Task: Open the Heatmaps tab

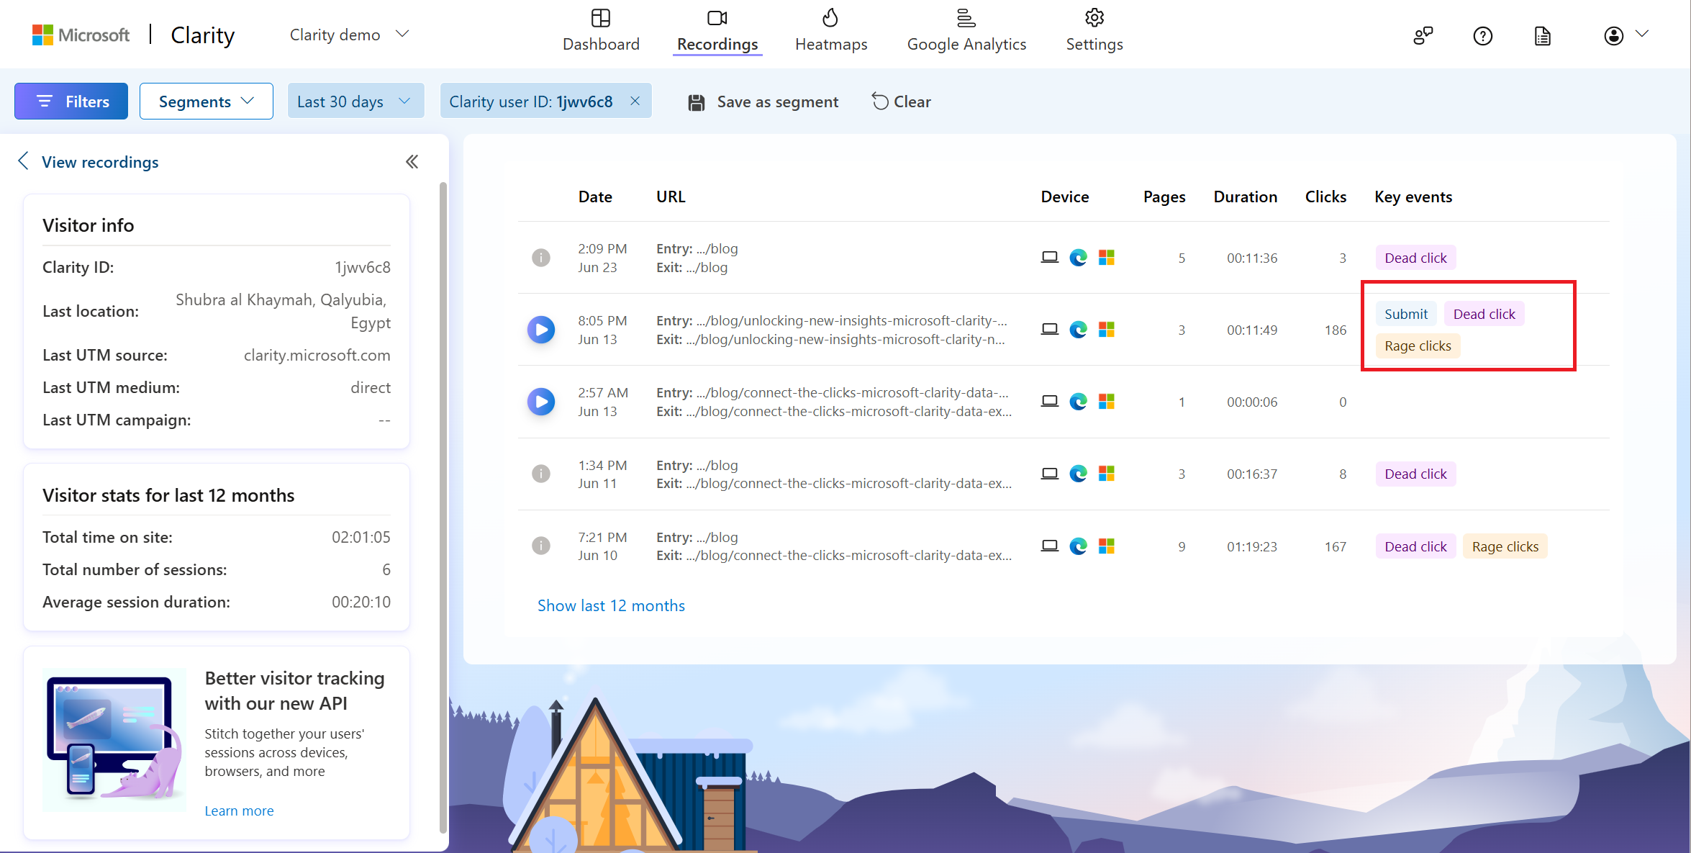Action: tap(830, 30)
